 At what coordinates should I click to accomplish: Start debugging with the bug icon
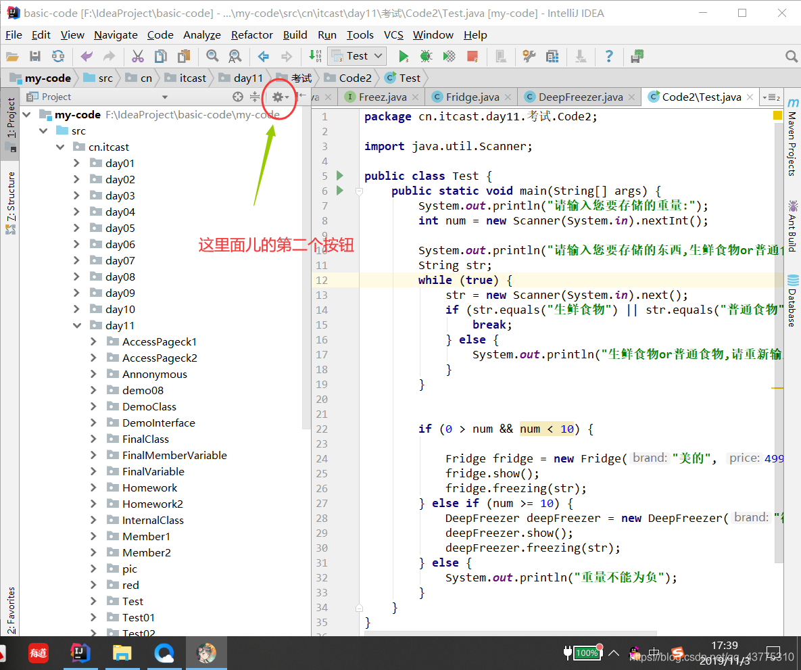(x=426, y=56)
